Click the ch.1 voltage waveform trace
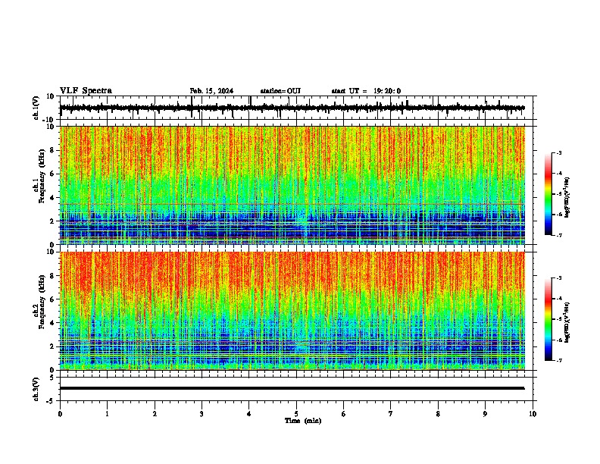 click(292, 108)
